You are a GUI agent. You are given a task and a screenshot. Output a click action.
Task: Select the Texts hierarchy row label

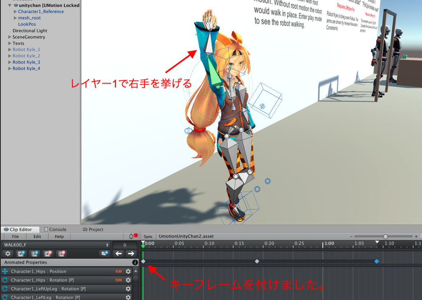18,43
